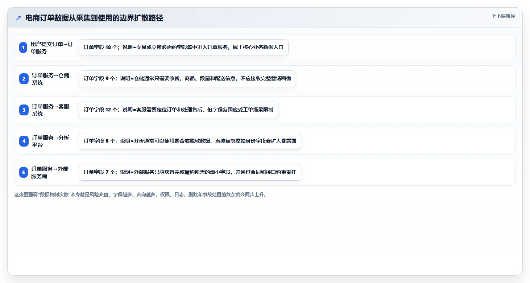Select the 订单服务→仓储系统 label
This screenshot has height=283, width=530.
(50, 79)
